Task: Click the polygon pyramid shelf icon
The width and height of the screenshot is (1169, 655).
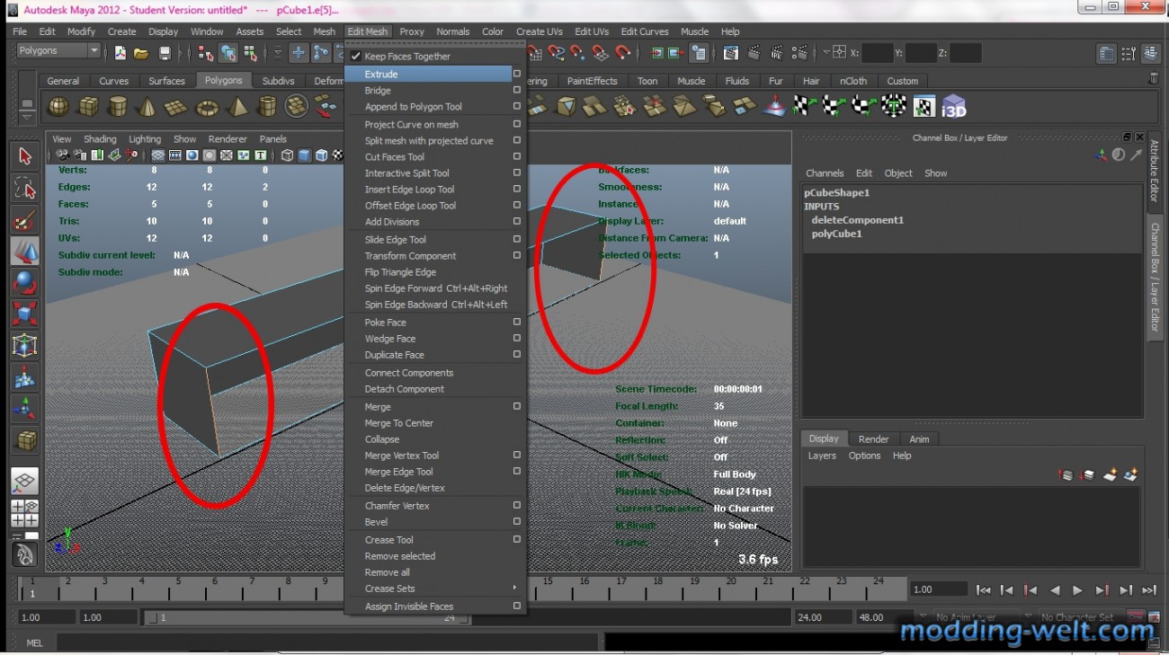Action: [237, 108]
